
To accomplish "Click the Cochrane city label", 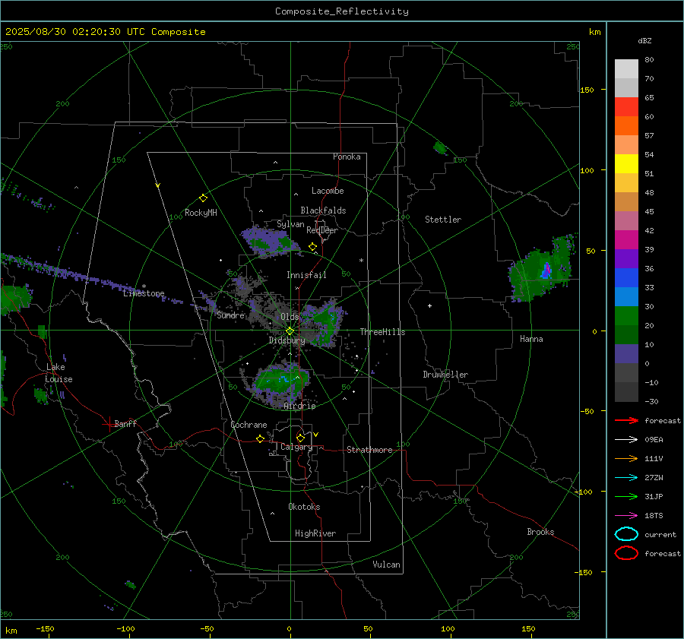I will (x=249, y=425).
